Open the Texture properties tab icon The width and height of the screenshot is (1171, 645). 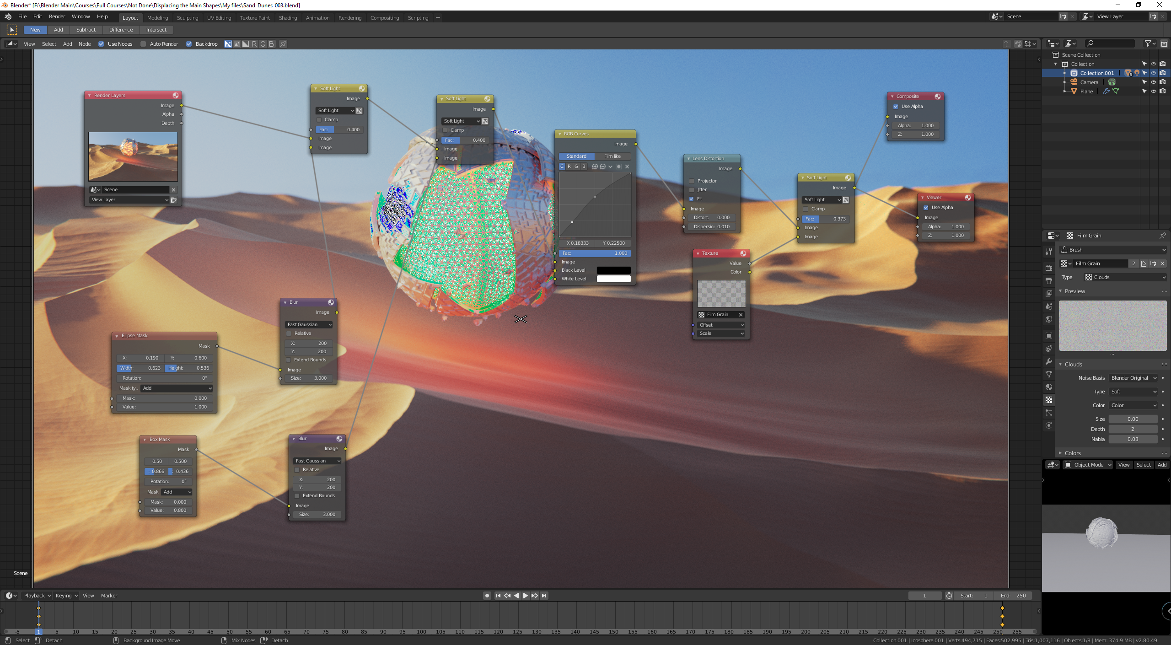point(1049,400)
